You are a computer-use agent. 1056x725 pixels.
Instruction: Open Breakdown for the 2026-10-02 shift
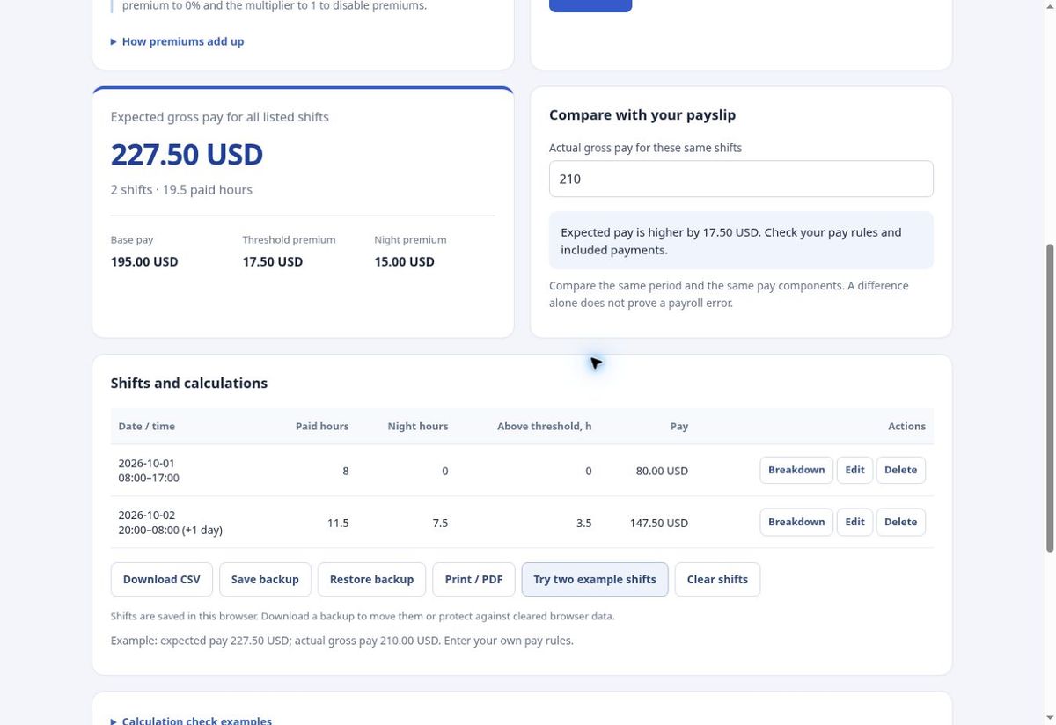(x=796, y=522)
